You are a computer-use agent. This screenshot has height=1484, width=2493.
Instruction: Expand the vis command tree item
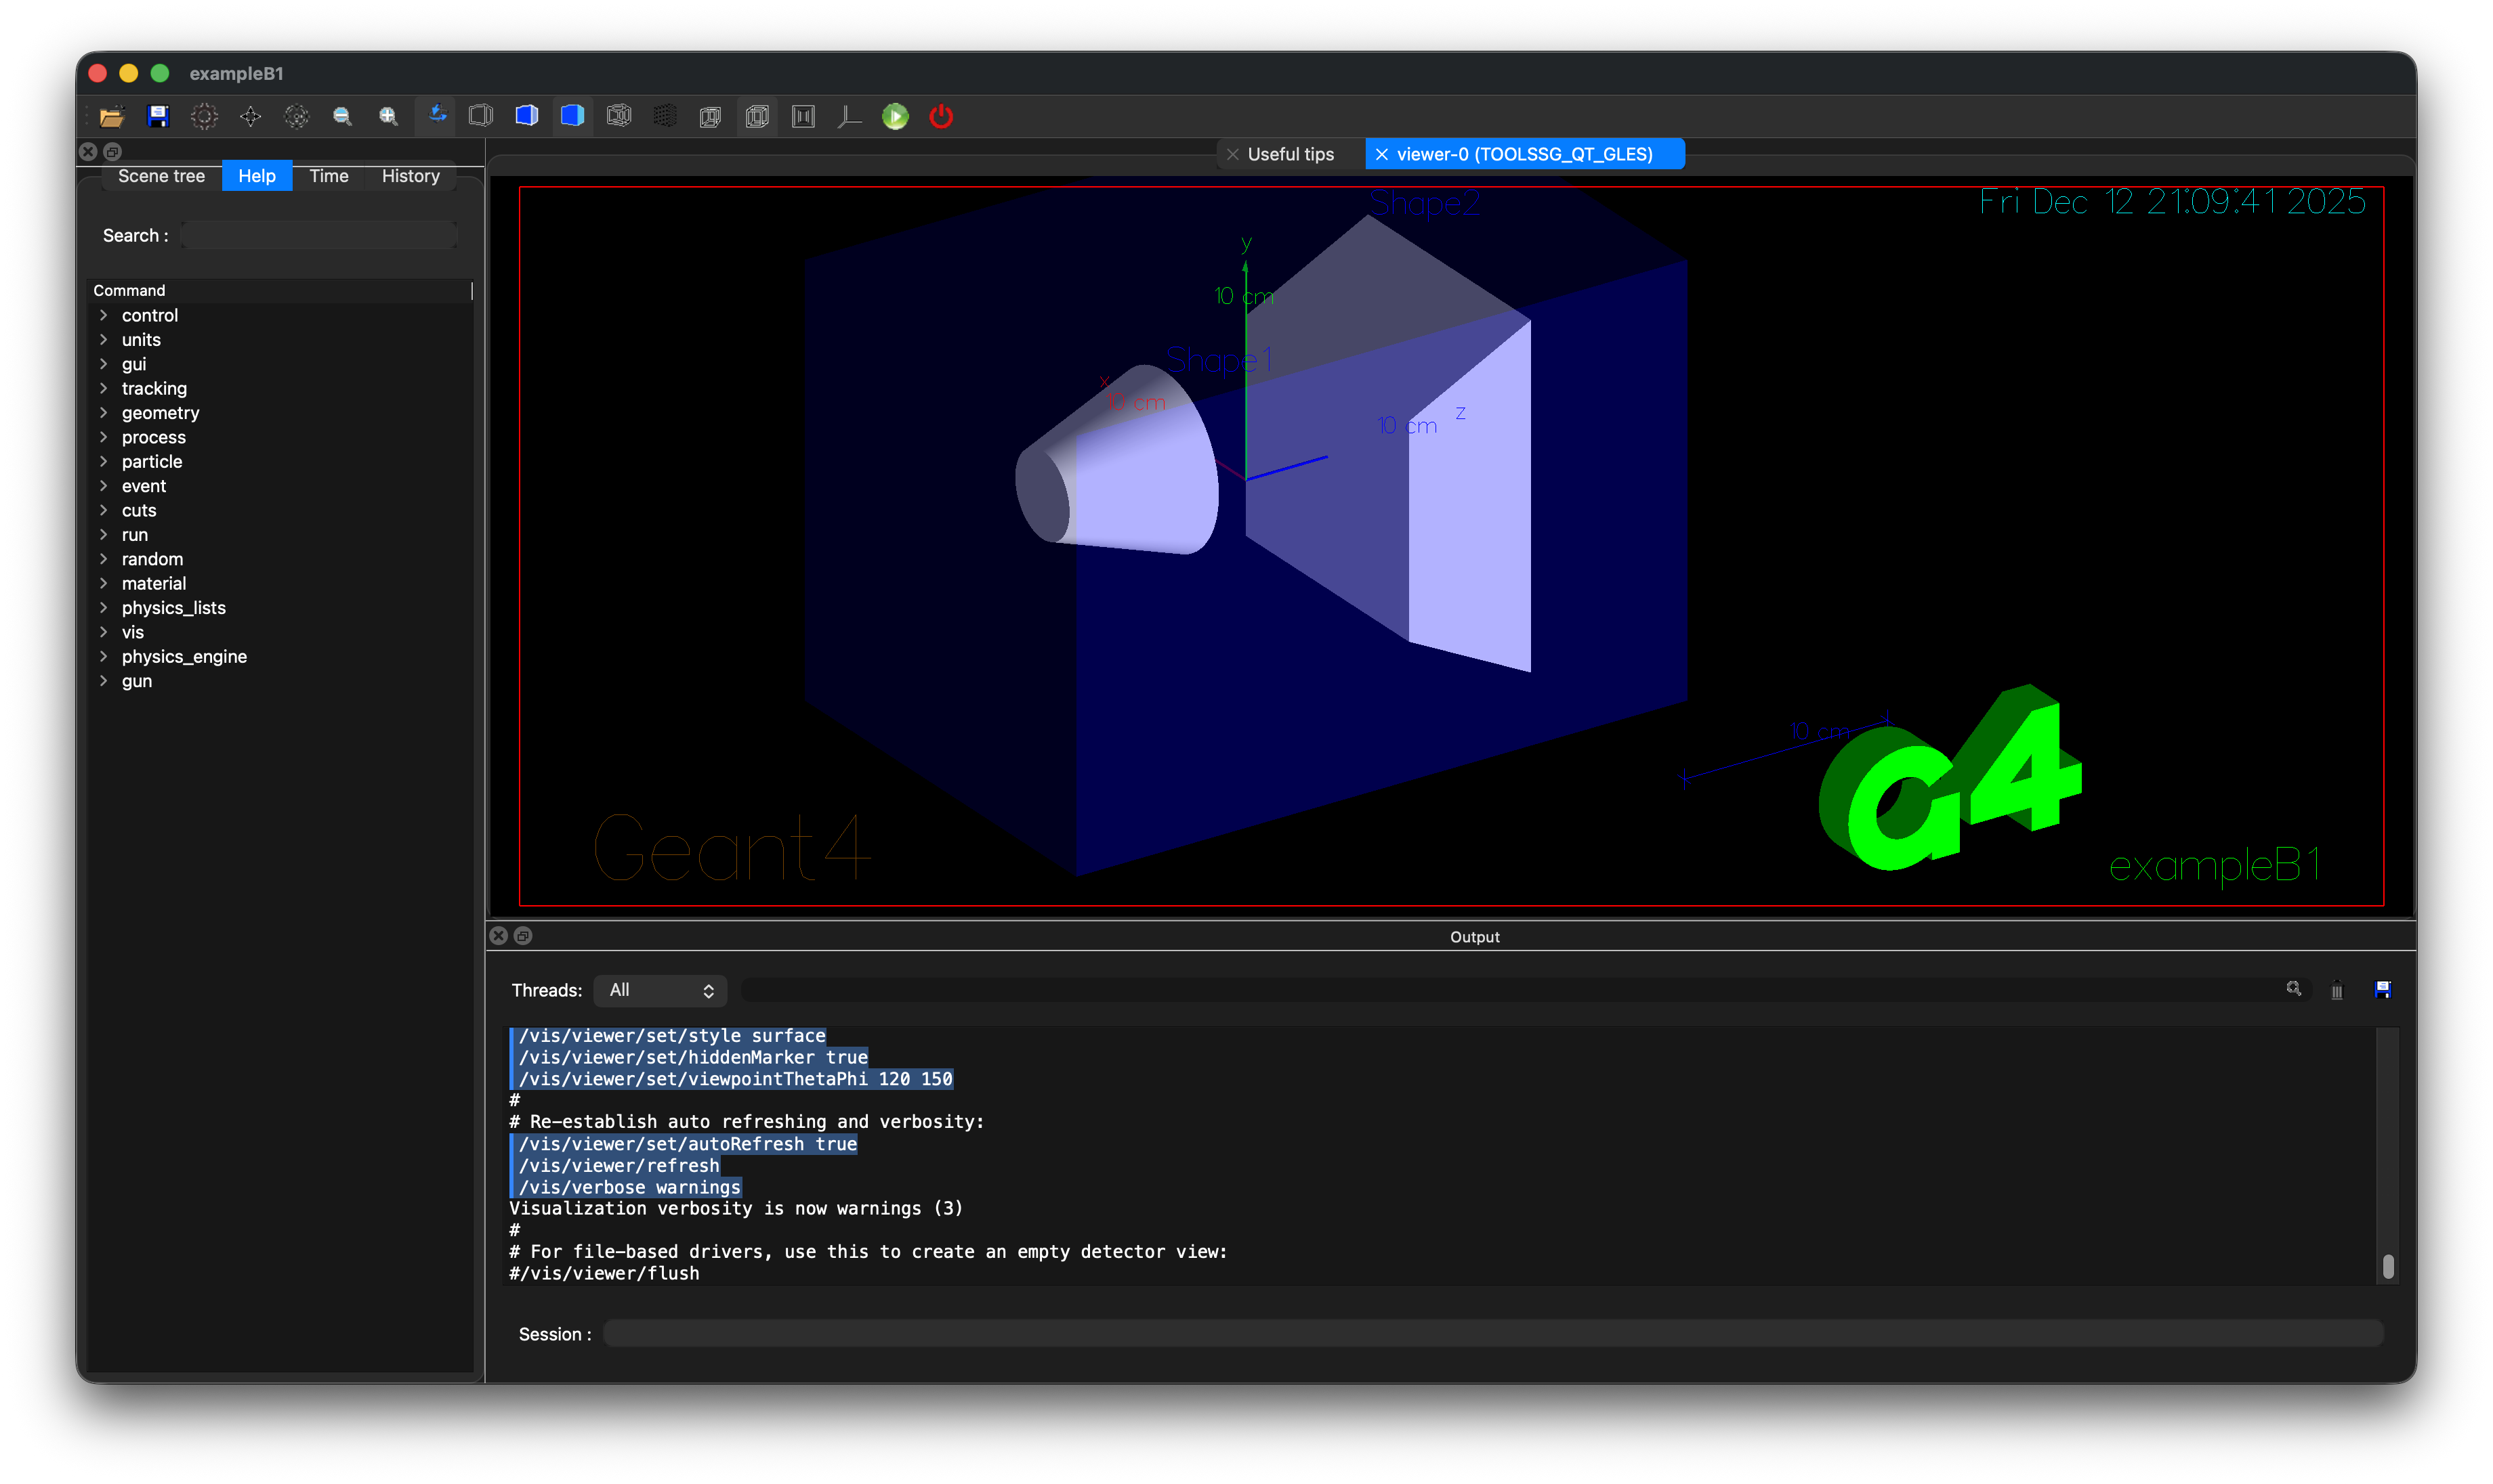pyautogui.click(x=103, y=632)
